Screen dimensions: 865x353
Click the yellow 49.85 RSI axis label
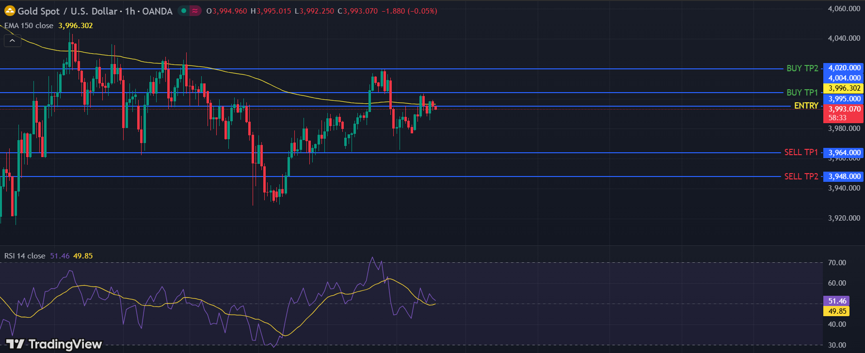(x=837, y=311)
